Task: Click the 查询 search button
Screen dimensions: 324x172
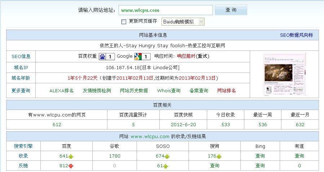Action: click(x=231, y=10)
